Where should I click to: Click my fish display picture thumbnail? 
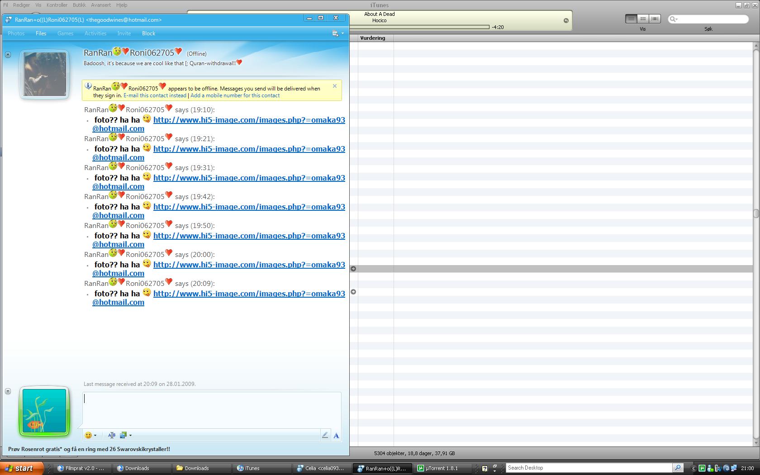pos(44,412)
